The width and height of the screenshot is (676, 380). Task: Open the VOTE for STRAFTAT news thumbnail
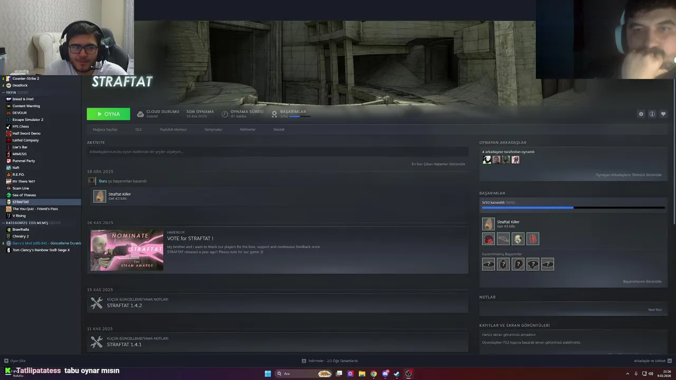point(127,250)
